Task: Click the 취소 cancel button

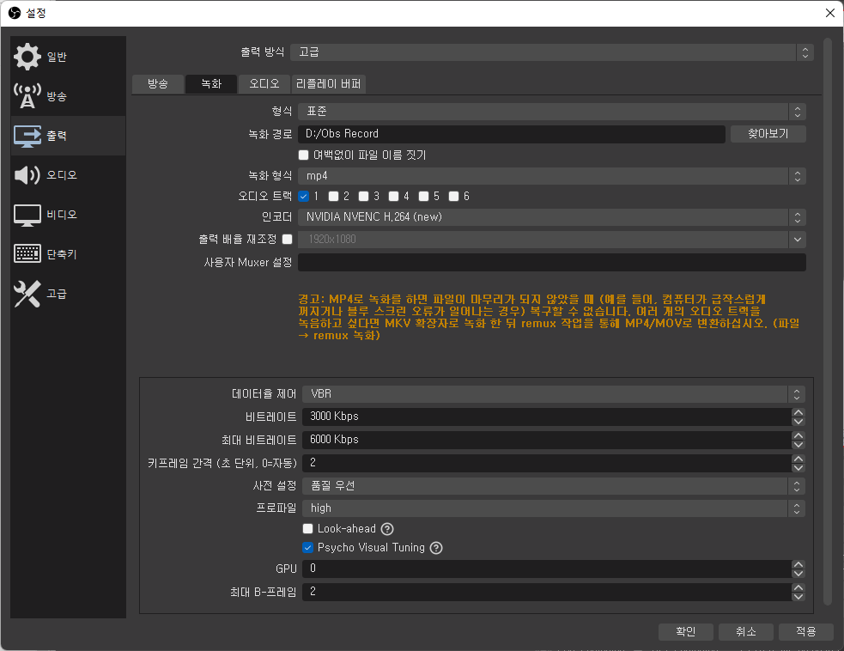Action: coord(746,631)
